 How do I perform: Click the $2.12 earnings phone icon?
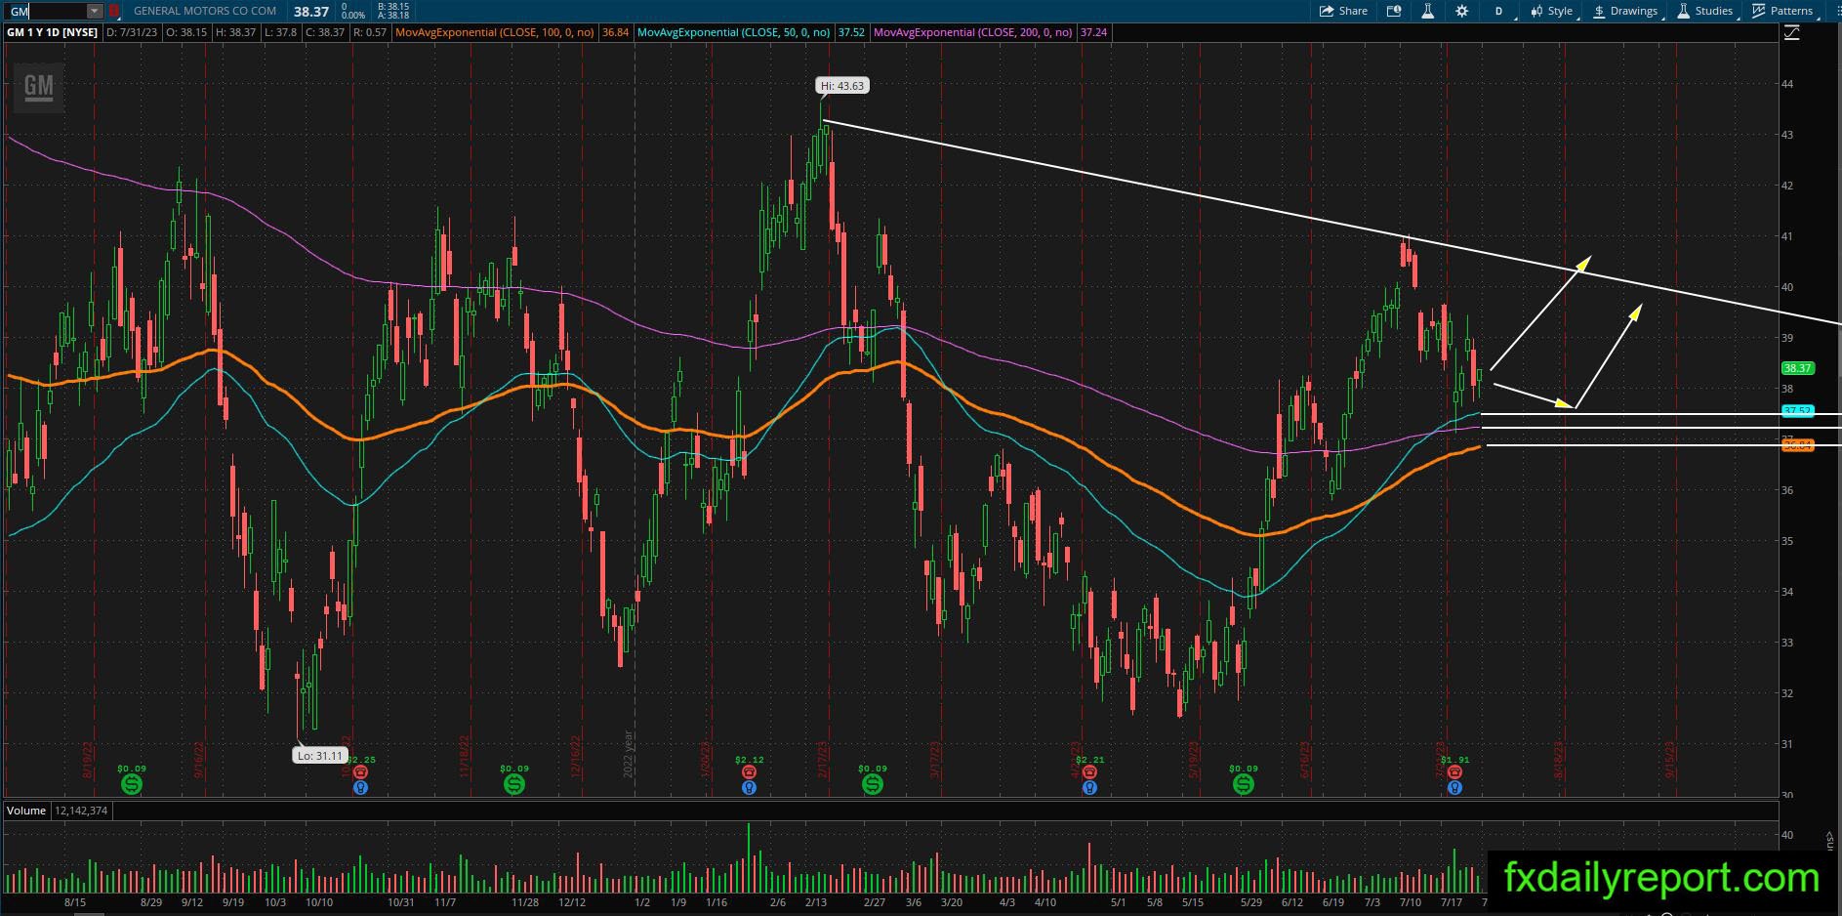point(749,772)
